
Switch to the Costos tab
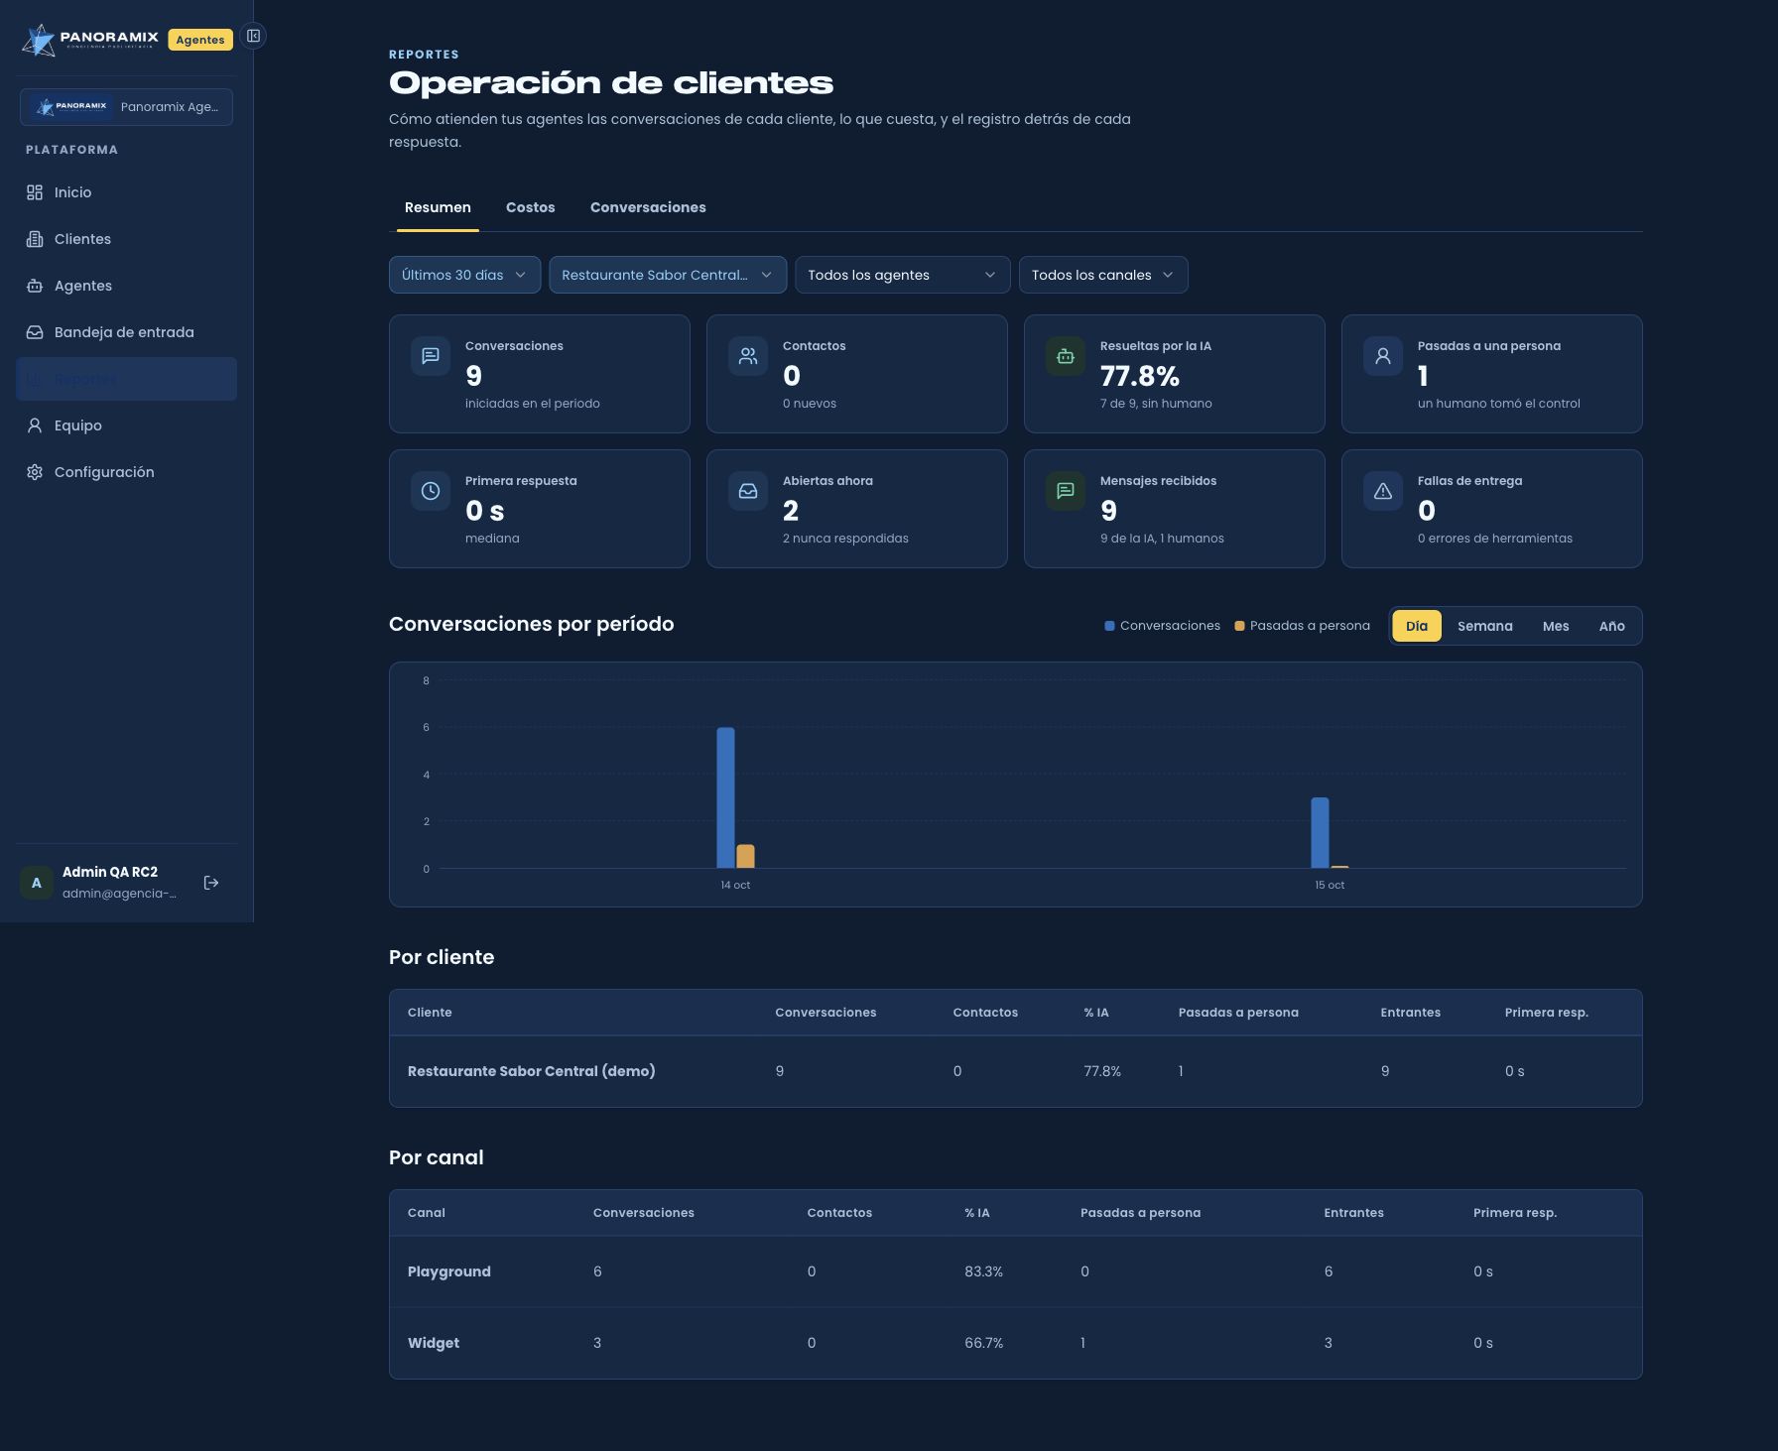(x=531, y=207)
